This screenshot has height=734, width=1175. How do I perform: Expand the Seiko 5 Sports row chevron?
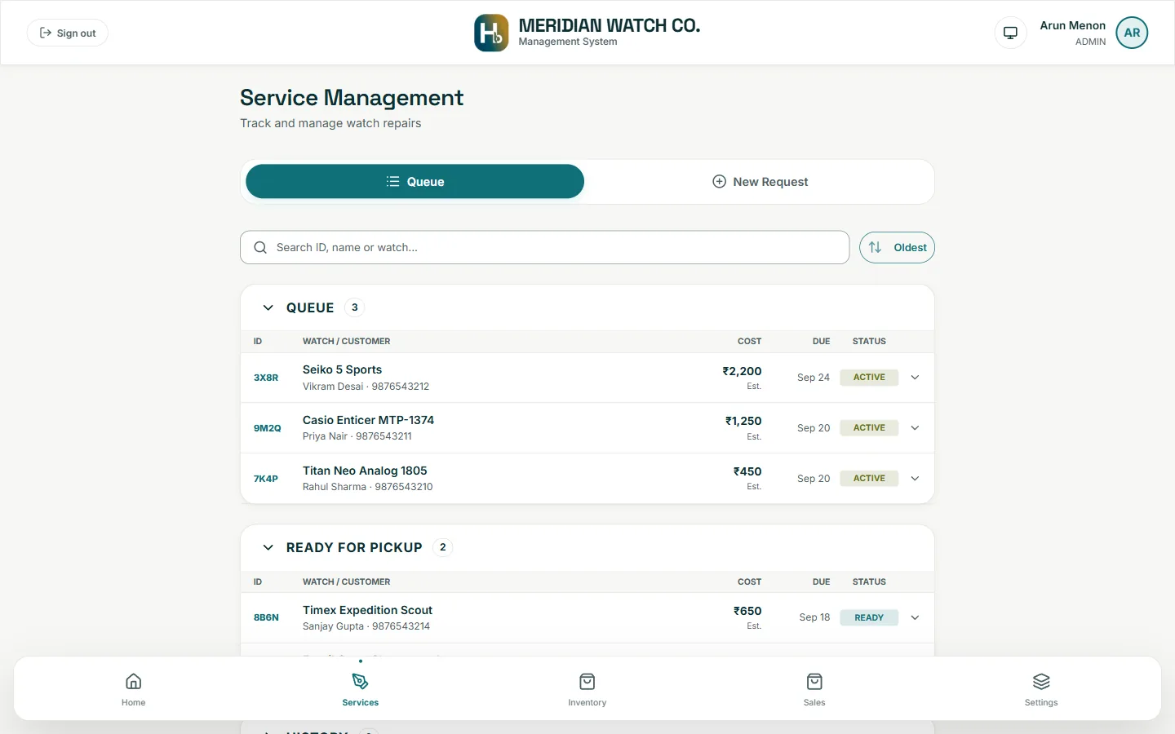[915, 378]
